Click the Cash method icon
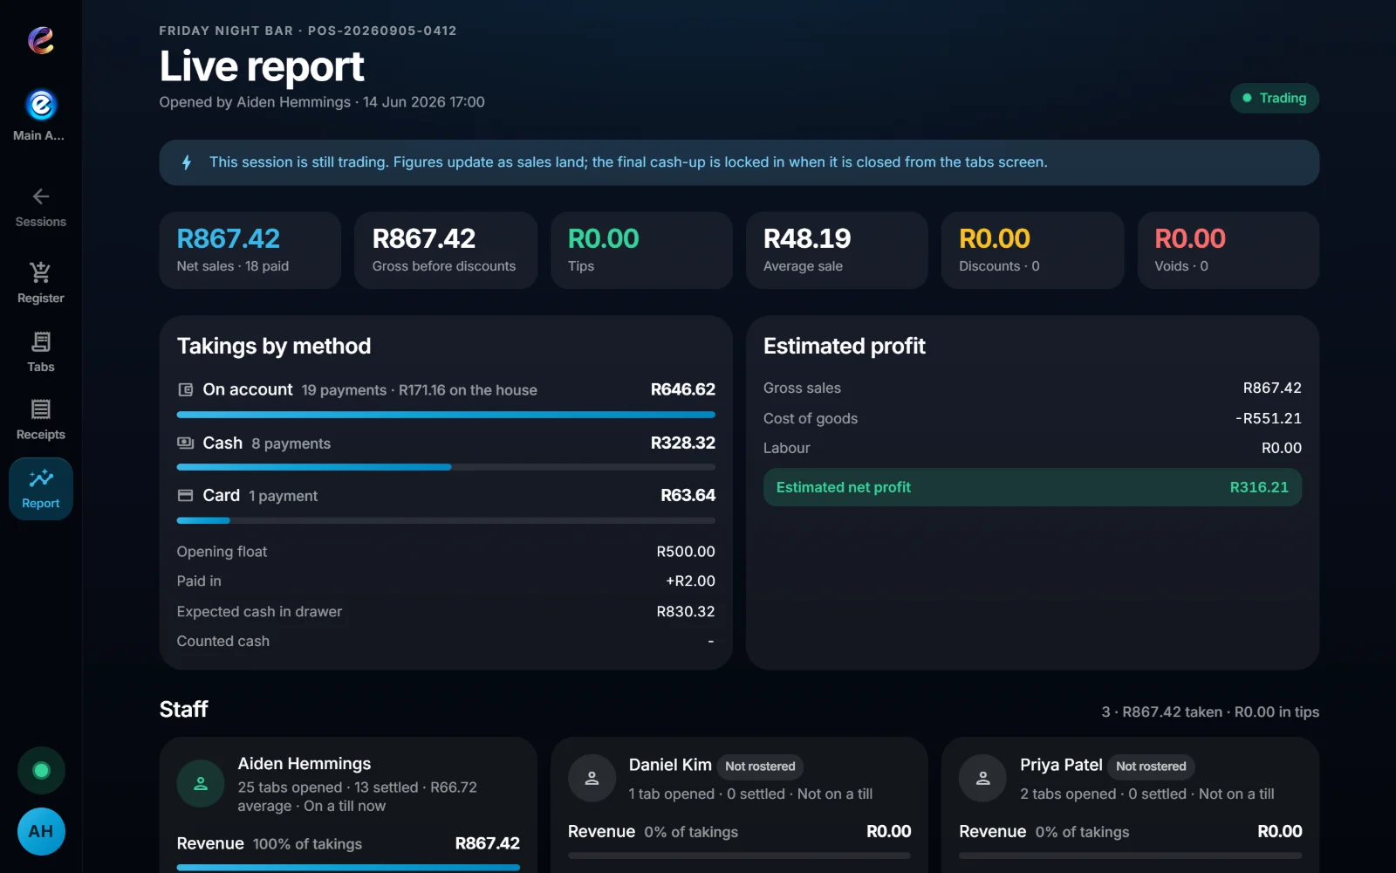 [185, 443]
